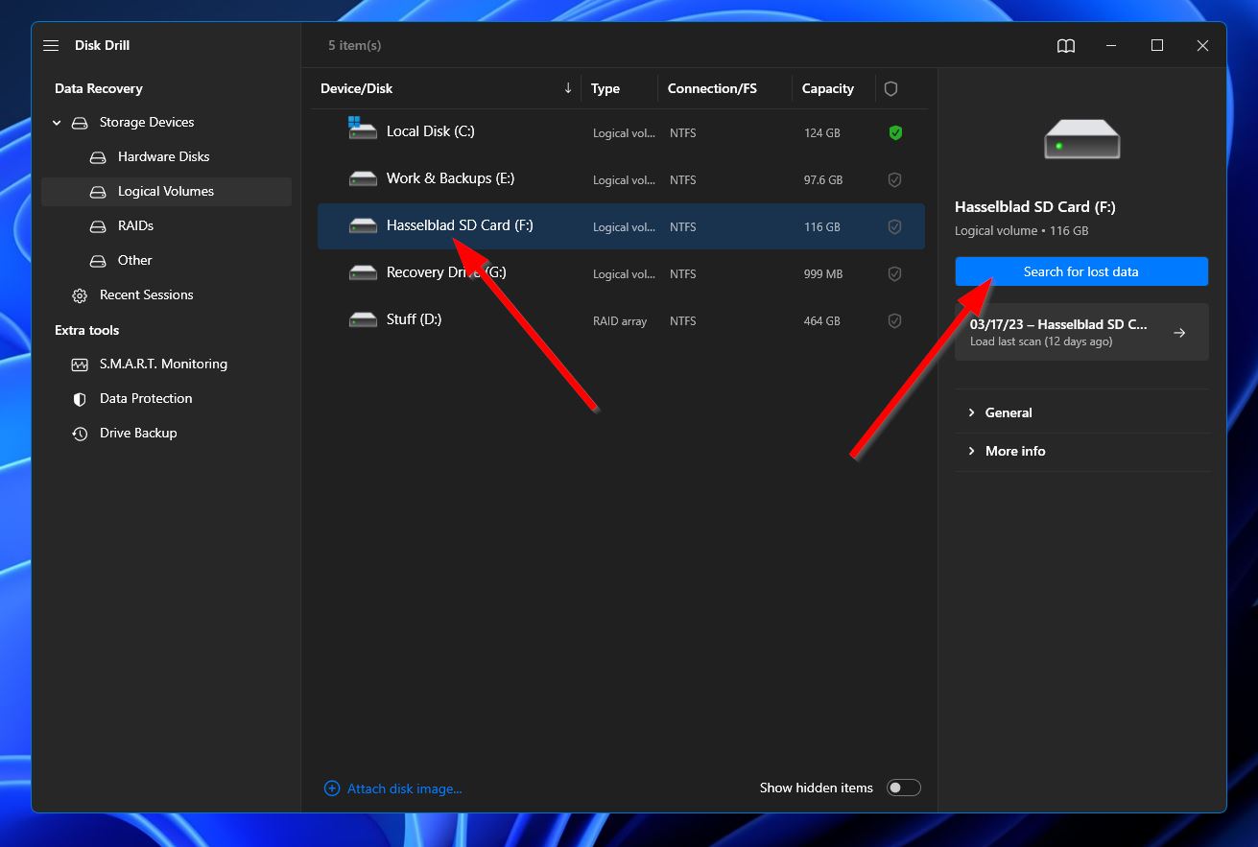
Task: Click the 124 GB capacity value
Action: click(x=821, y=133)
